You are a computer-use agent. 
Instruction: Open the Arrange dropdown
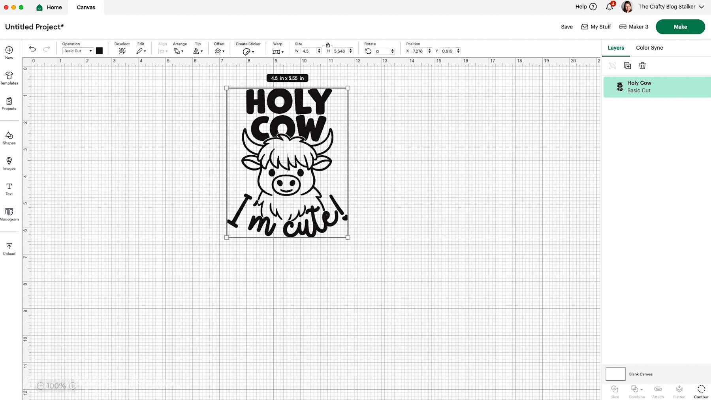click(x=179, y=51)
